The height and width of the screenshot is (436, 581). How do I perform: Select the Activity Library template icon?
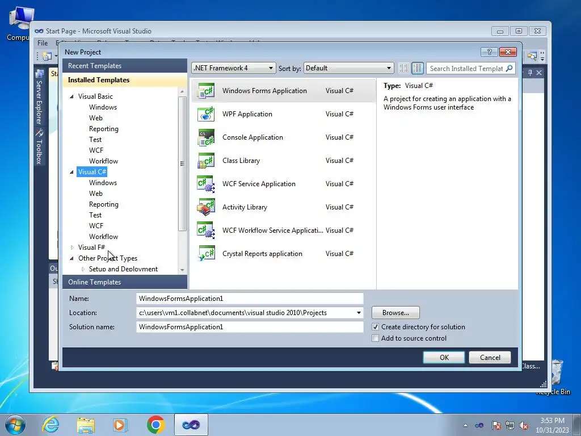205,207
